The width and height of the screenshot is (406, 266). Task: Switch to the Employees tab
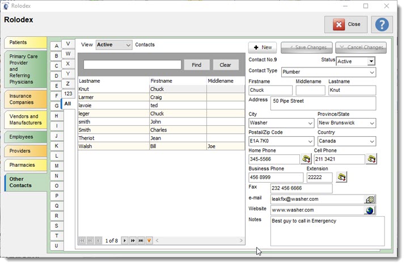click(26, 137)
